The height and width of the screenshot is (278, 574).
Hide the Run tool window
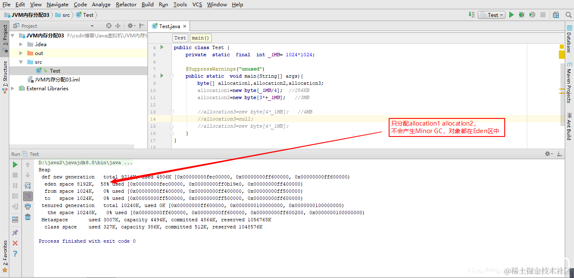(x=559, y=154)
